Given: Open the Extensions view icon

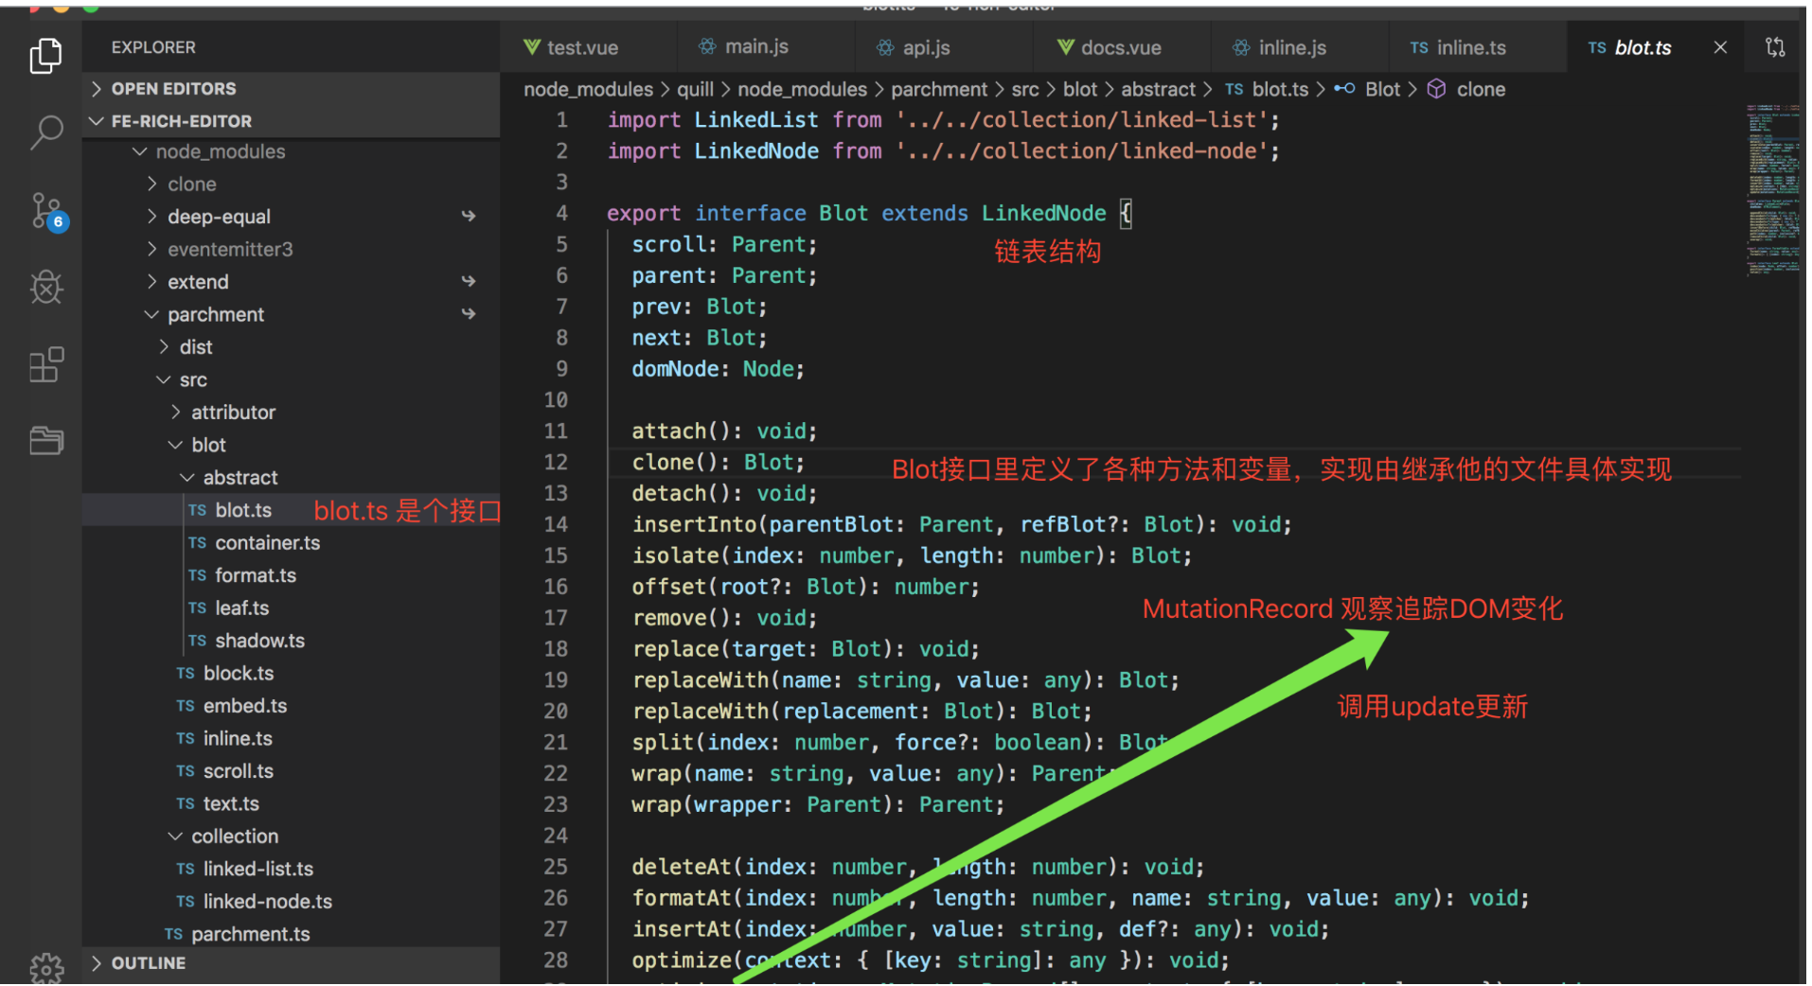Looking at the screenshot, I should 45,364.
